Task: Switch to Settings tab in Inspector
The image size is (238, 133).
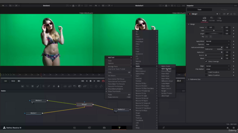Action: click(x=219, y=19)
